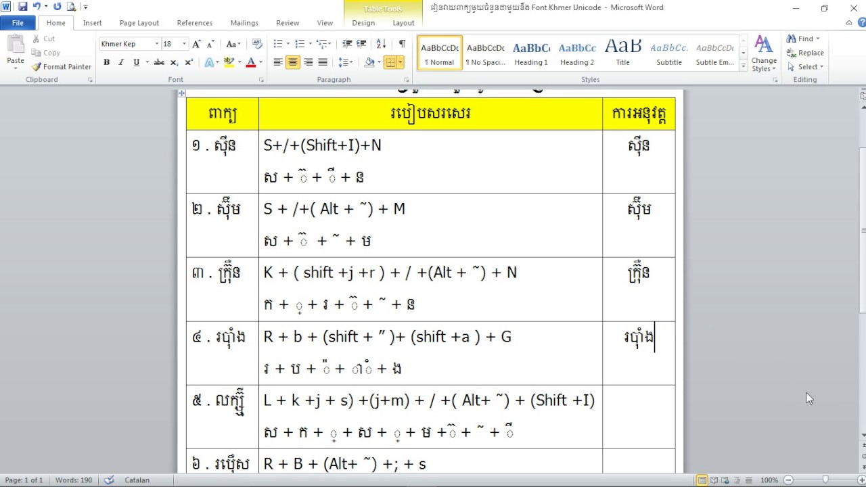The height and width of the screenshot is (487, 866).
Task: Toggle Show/Hide paragraph marks
Action: click(402, 44)
